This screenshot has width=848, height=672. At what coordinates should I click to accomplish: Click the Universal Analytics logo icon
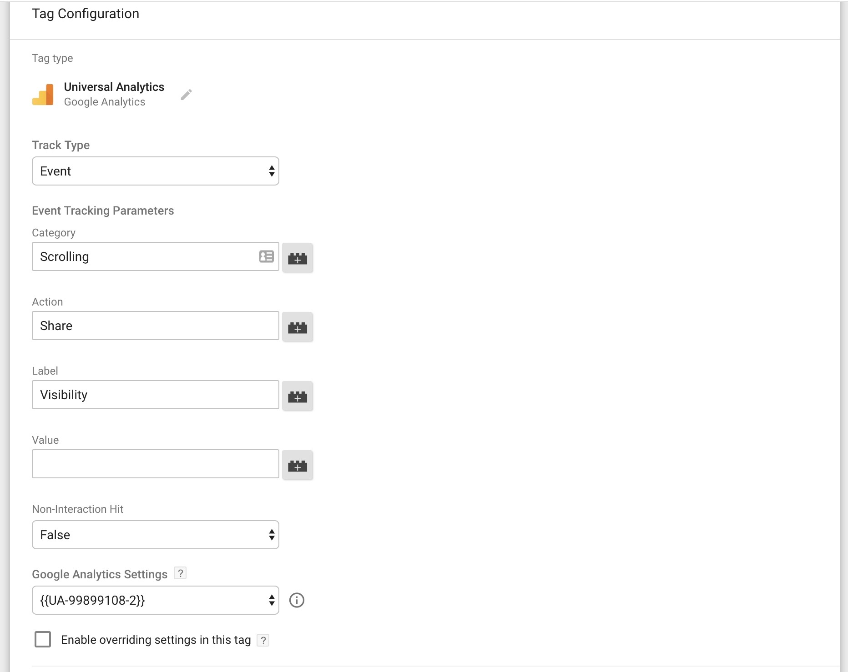point(43,95)
